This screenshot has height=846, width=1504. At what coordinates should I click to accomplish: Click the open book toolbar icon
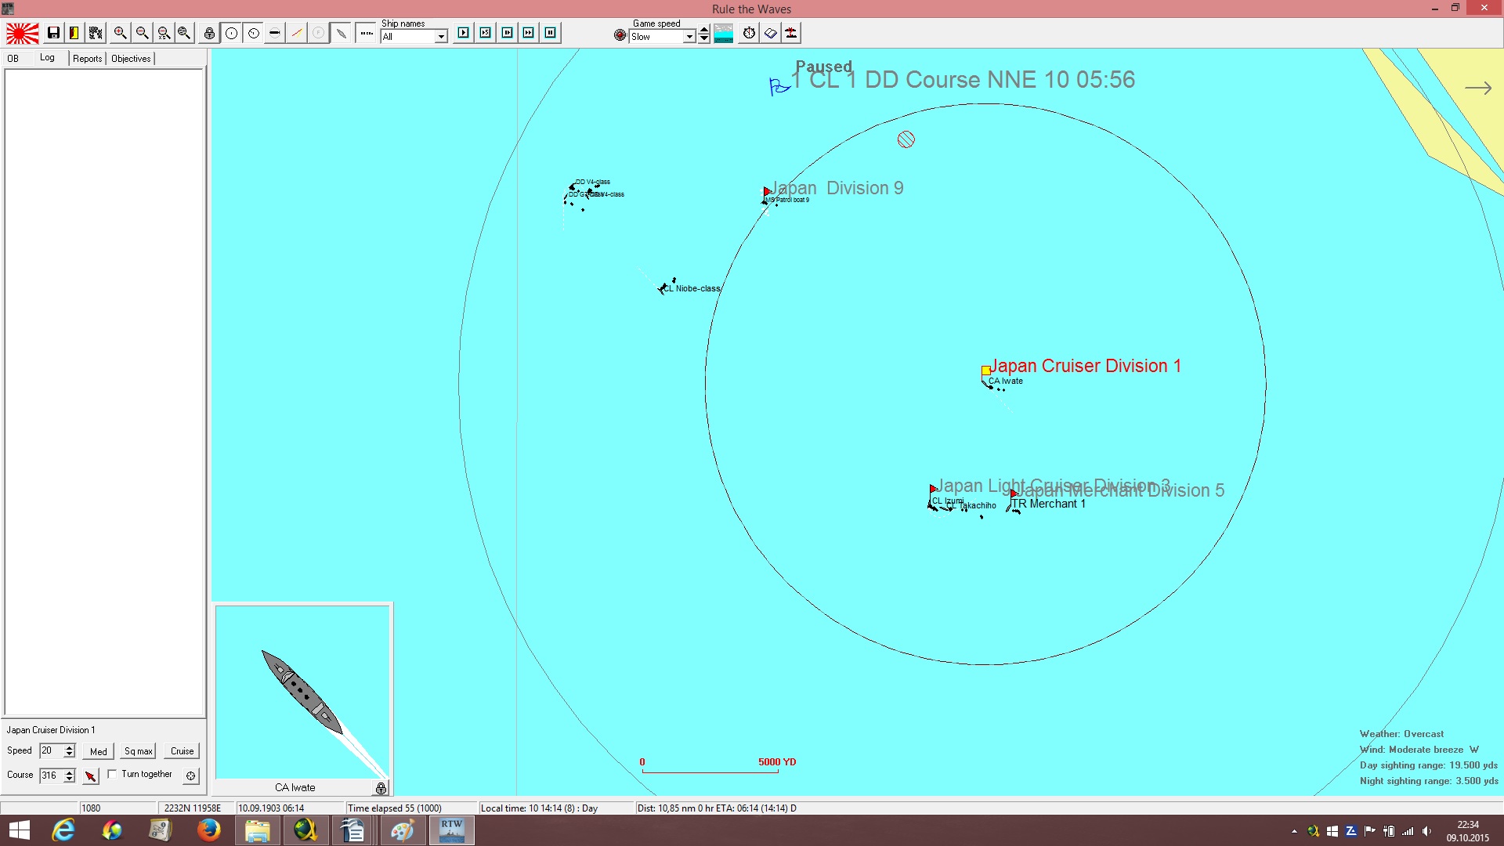pos(771,33)
